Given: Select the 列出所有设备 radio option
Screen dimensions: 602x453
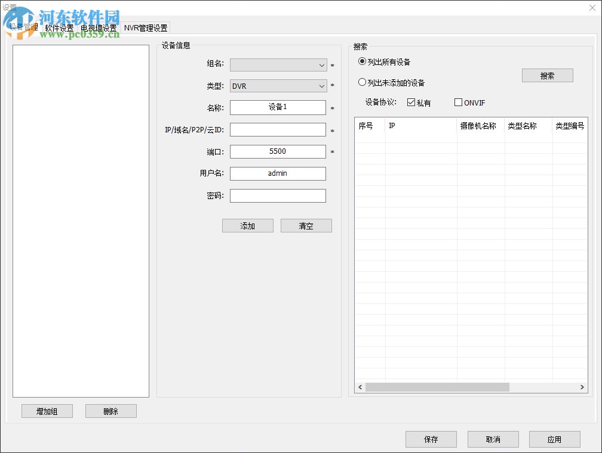Looking at the screenshot, I should pyautogui.click(x=363, y=61).
